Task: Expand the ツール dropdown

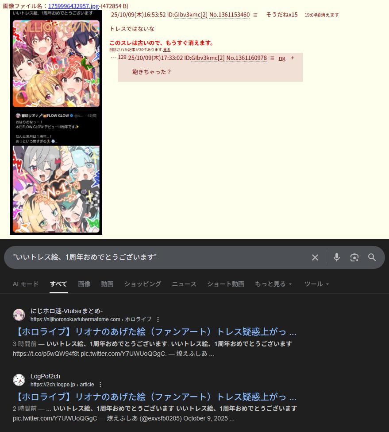Action: pos(317,284)
